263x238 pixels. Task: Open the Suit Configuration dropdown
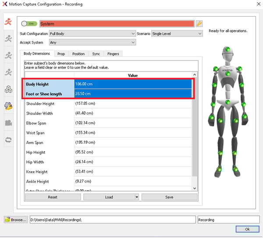click(92, 33)
